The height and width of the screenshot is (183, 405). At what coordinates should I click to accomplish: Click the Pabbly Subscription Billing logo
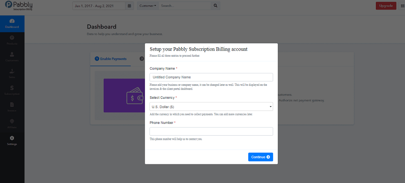click(19, 6)
